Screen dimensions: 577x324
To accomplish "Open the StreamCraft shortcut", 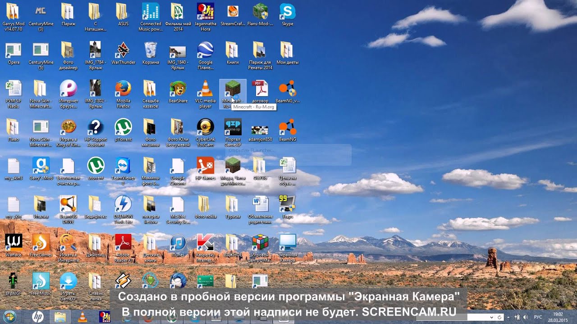I will pyautogui.click(x=233, y=14).
